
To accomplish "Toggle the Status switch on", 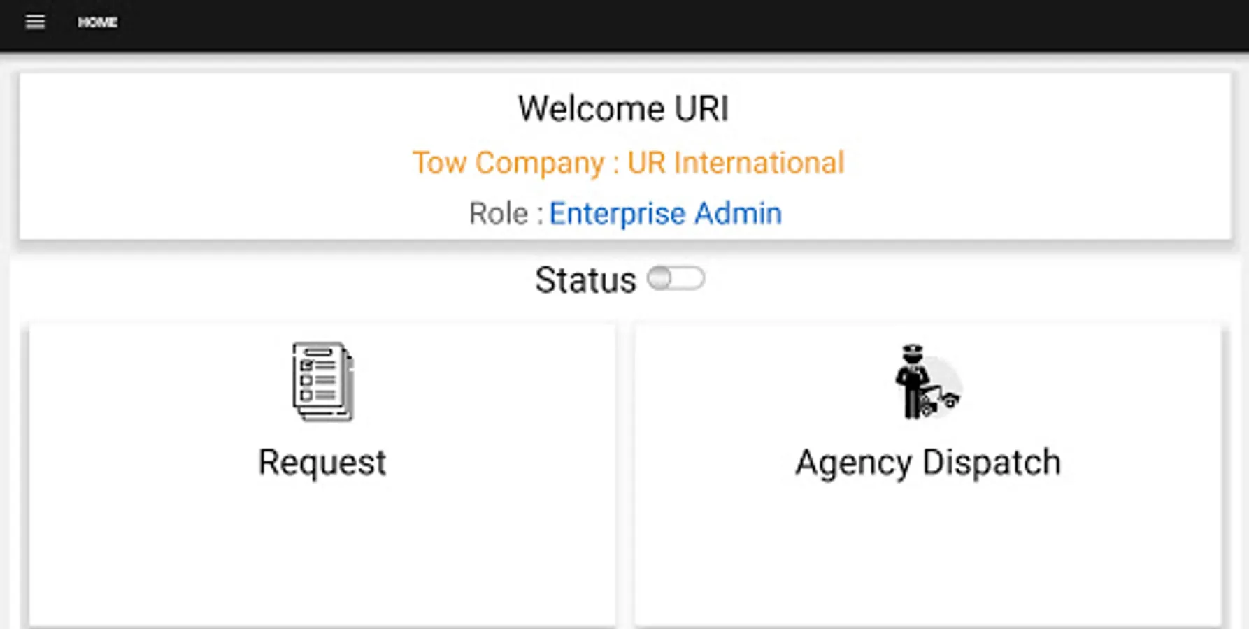I will 676,278.
